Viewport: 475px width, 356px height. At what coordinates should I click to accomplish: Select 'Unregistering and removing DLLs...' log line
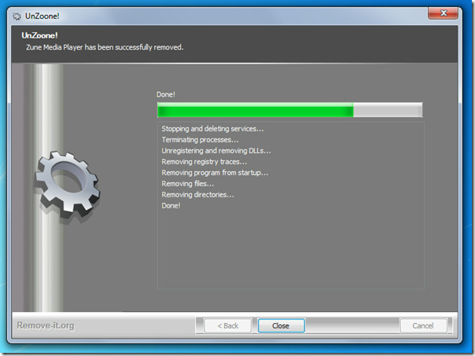[x=216, y=151]
